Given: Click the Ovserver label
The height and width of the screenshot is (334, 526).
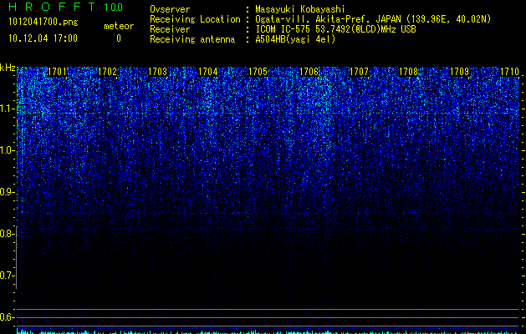Looking at the screenshot, I should point(170,9).
